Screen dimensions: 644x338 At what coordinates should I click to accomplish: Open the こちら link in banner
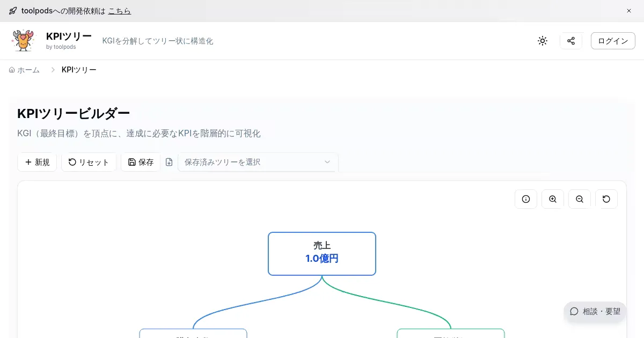[x=119, y=11]
